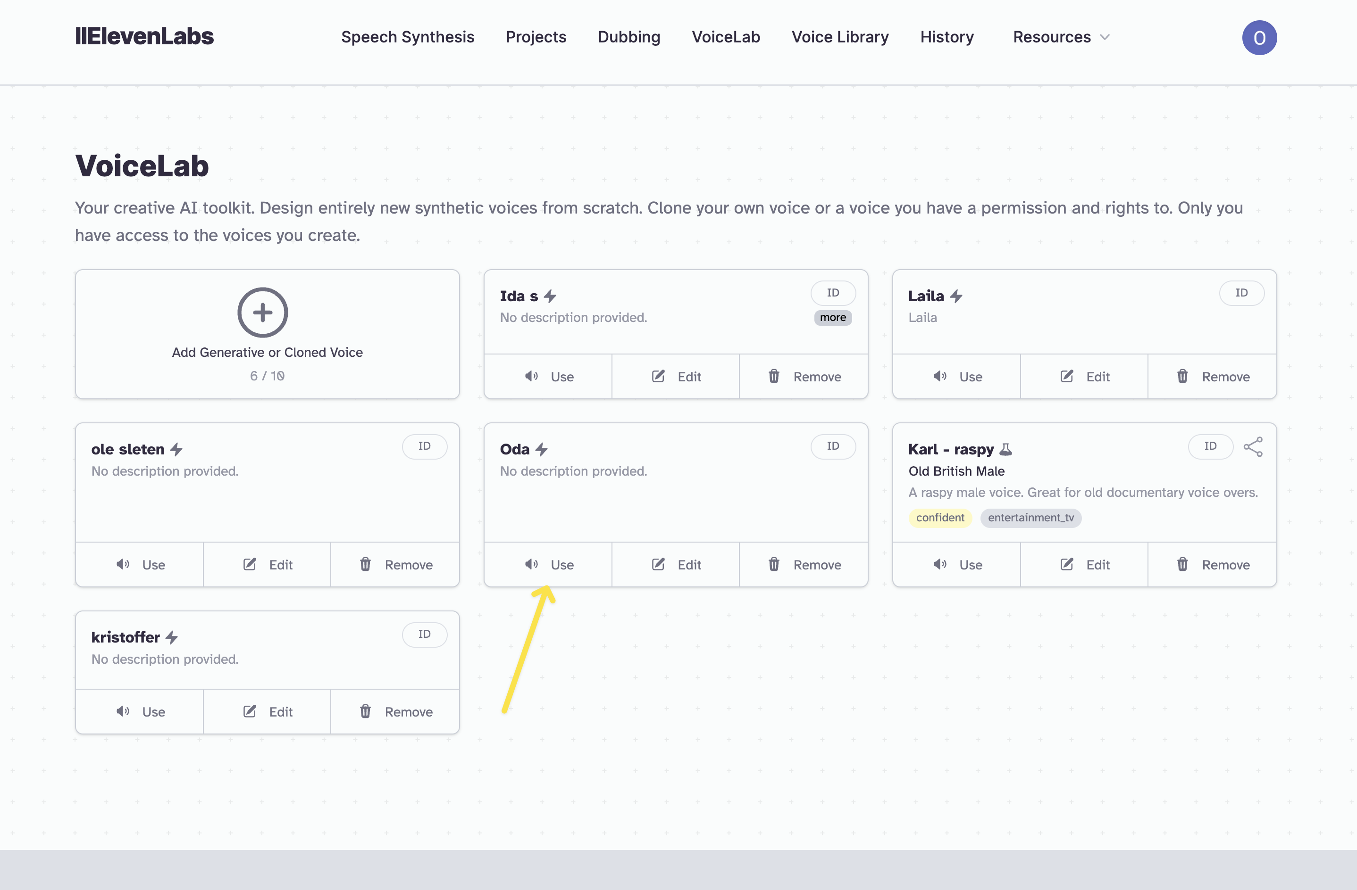Show more labels on Ida s card
The height and width of the screenshot is (890, 1357).
click(832, 317)
